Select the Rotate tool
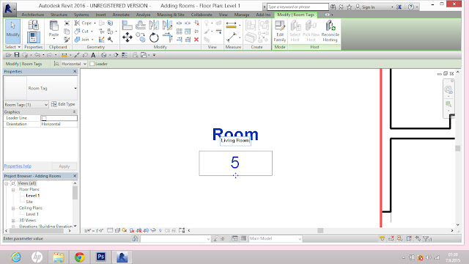This screenshot has width=469, height=264. coord(154,37)
